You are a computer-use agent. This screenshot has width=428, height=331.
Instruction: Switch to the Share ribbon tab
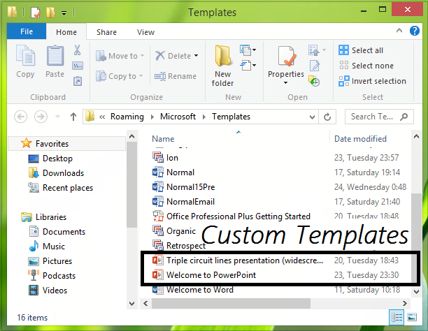[106, 32]
